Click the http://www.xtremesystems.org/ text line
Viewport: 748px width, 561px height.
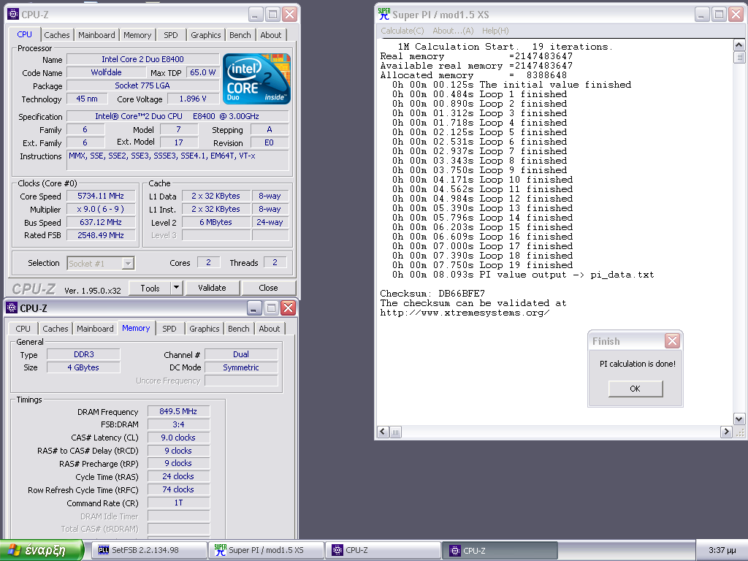click(x=465, y=313)
